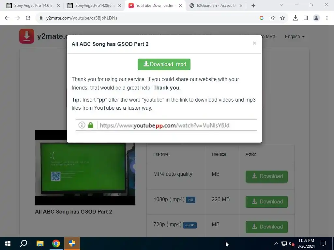Open the Windows notification center
Viewport: 334px width, 250px height.
323,243
